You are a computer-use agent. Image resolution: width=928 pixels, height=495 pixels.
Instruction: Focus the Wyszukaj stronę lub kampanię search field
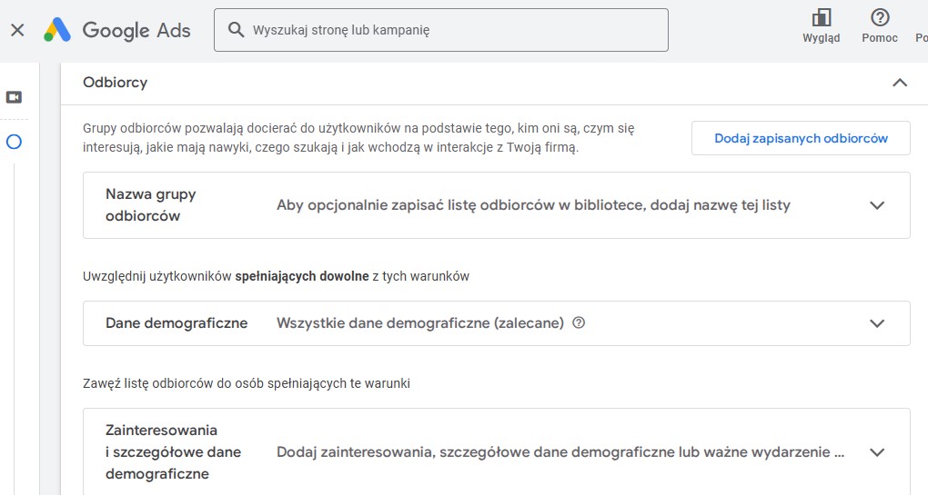click(x=455, y=30)
